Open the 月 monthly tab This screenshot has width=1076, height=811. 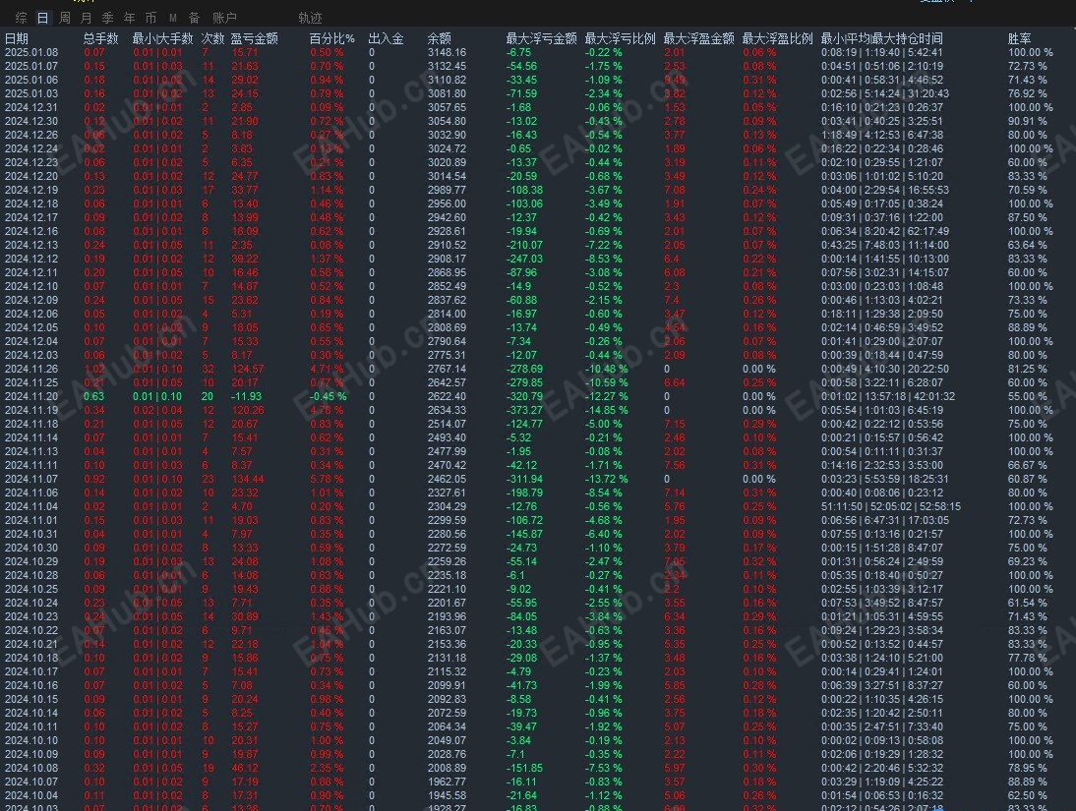(86, 18)
